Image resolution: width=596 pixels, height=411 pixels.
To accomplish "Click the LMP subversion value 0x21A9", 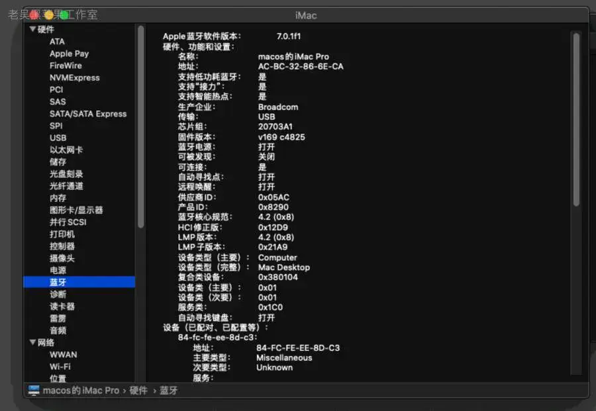I will [x=273, y=248].
